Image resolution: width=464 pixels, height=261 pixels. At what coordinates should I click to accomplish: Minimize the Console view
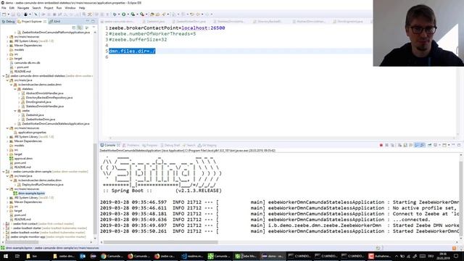tap(453, 145)
